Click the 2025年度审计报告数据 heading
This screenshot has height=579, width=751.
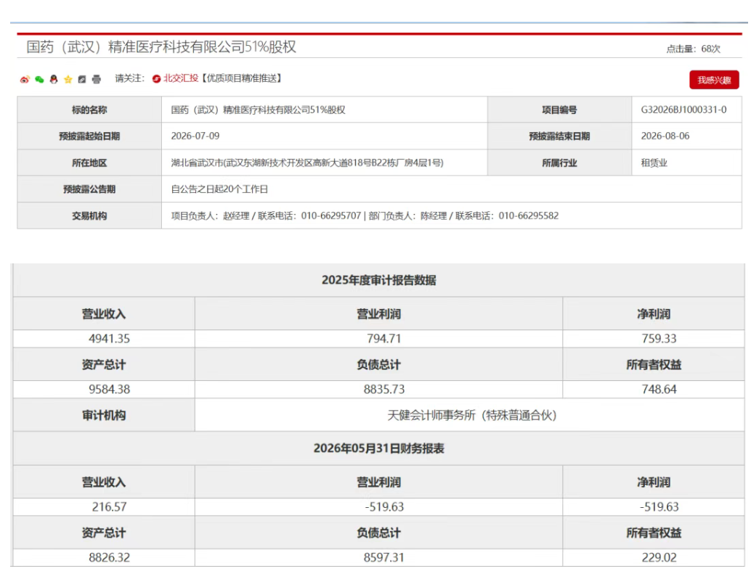pyautogui.click(x=379, y=280)
